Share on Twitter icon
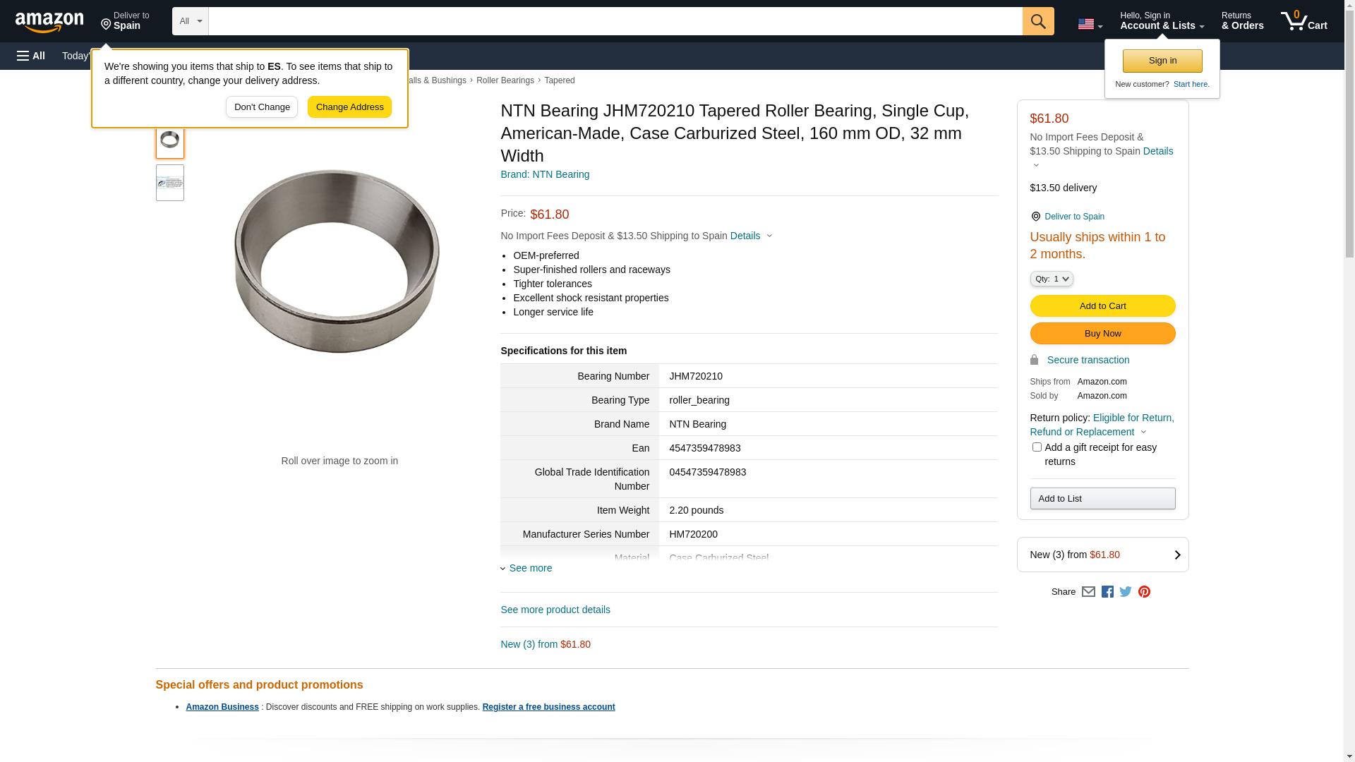The image size is (1355, 762). [1126, 592]
